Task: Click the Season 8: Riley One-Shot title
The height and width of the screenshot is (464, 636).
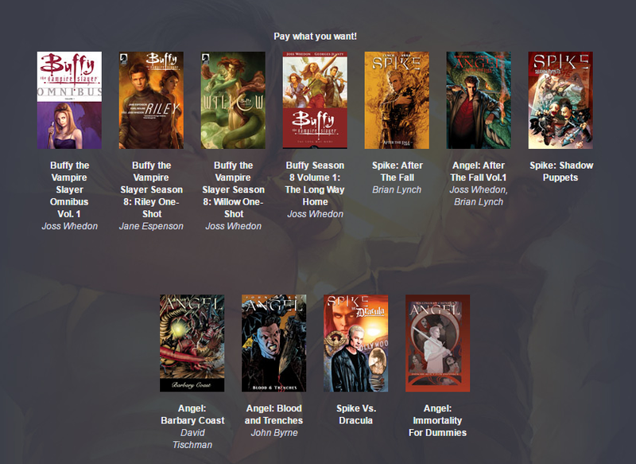Action: point(151,189)
